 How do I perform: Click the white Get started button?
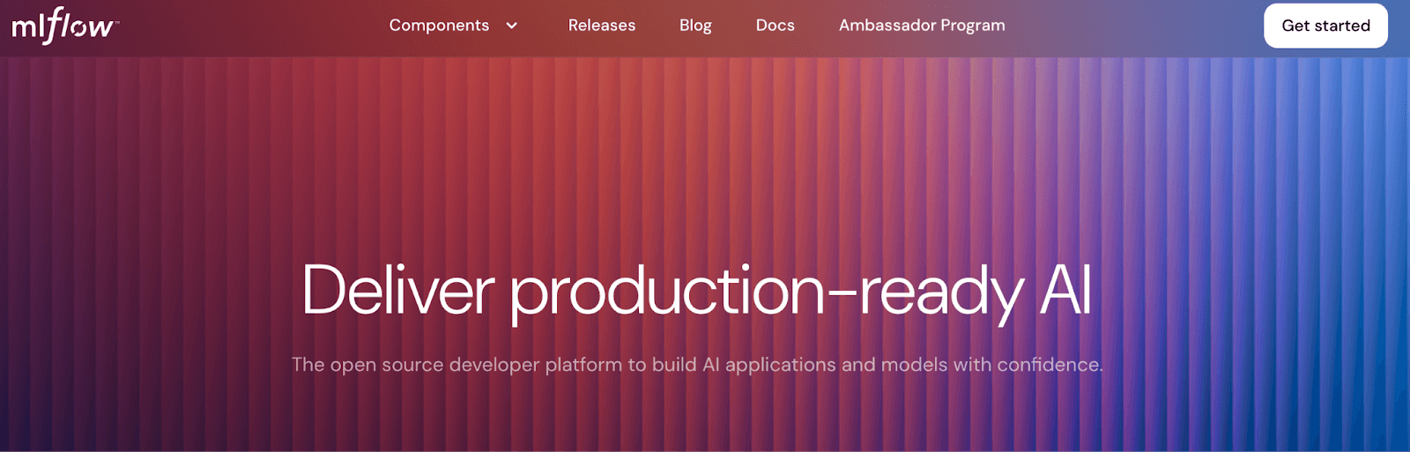click(x=1325, y=26)
